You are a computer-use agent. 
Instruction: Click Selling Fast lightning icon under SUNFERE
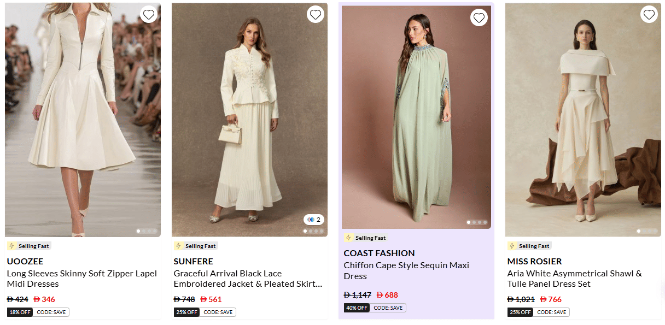click(x=178, y=246)
